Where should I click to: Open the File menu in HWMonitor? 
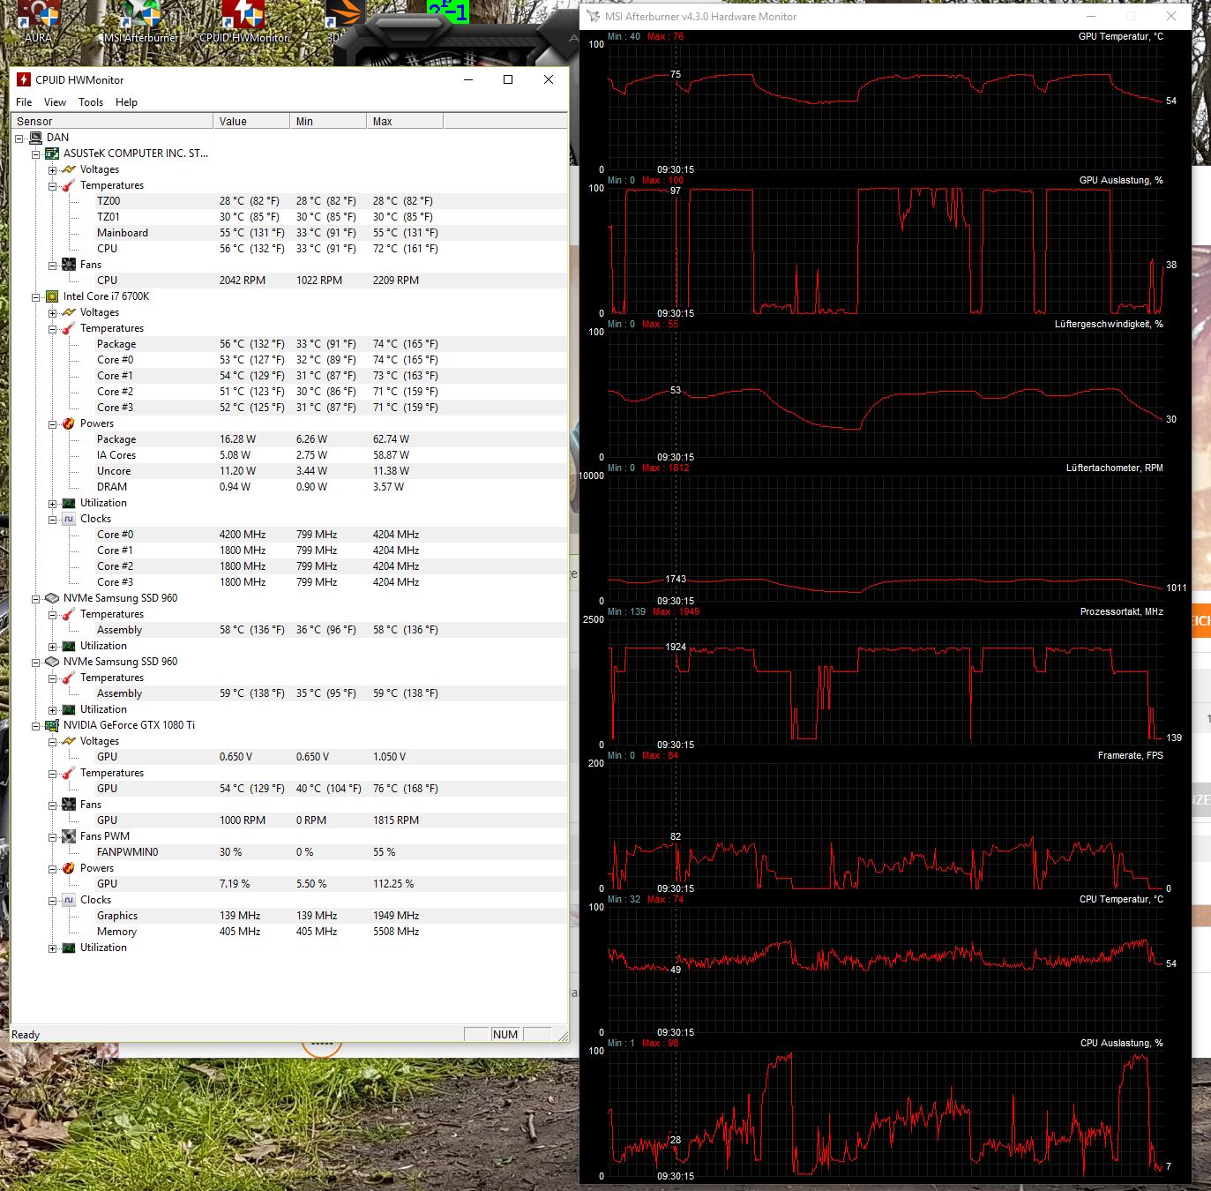(24, 102)
